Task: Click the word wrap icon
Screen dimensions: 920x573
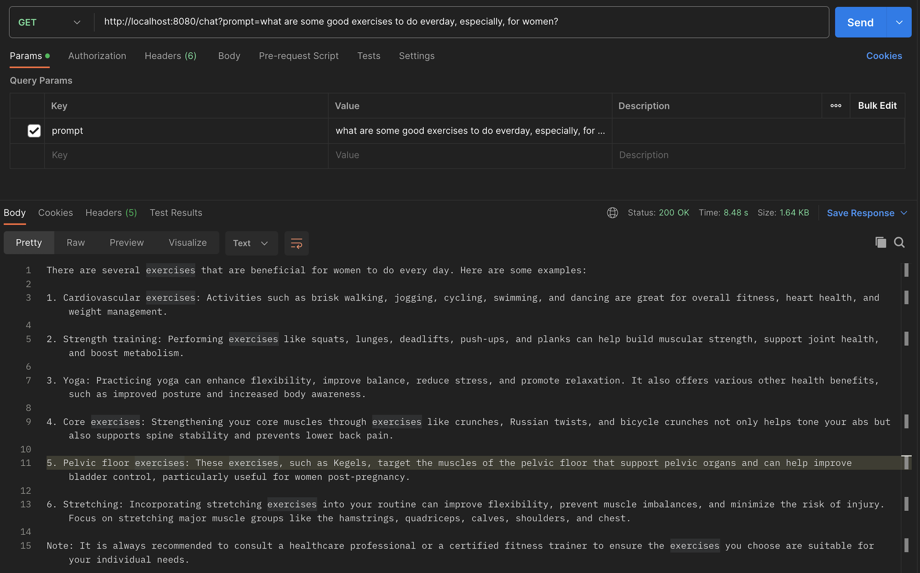Action: click(x=296, y=243)
